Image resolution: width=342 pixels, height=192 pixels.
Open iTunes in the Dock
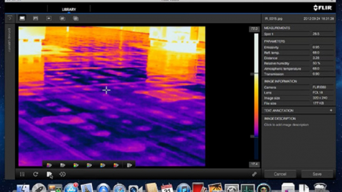(183, 188)
